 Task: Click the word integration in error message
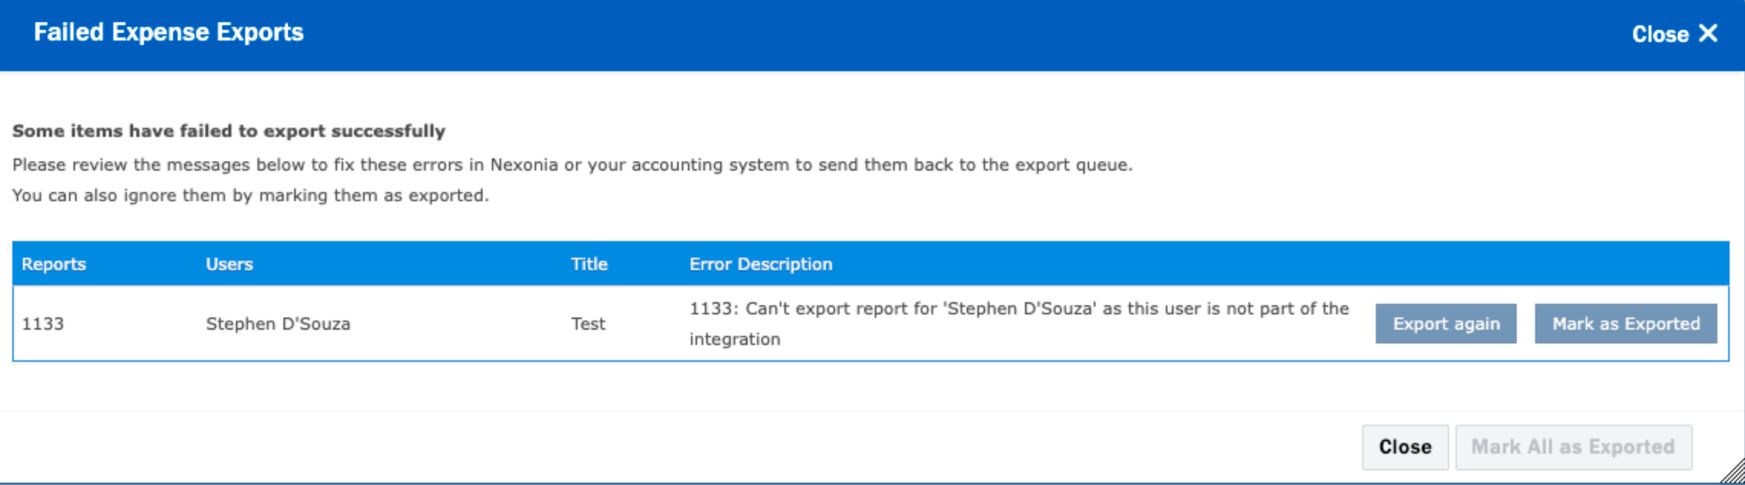(735, 339)
